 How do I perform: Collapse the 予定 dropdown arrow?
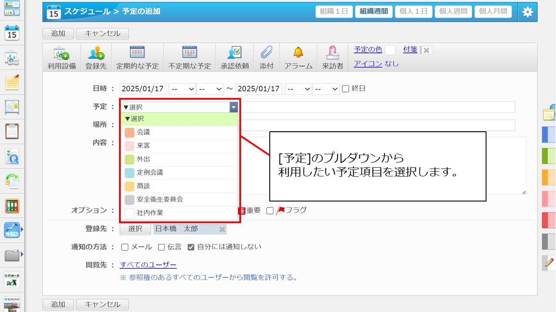point(234,107)
